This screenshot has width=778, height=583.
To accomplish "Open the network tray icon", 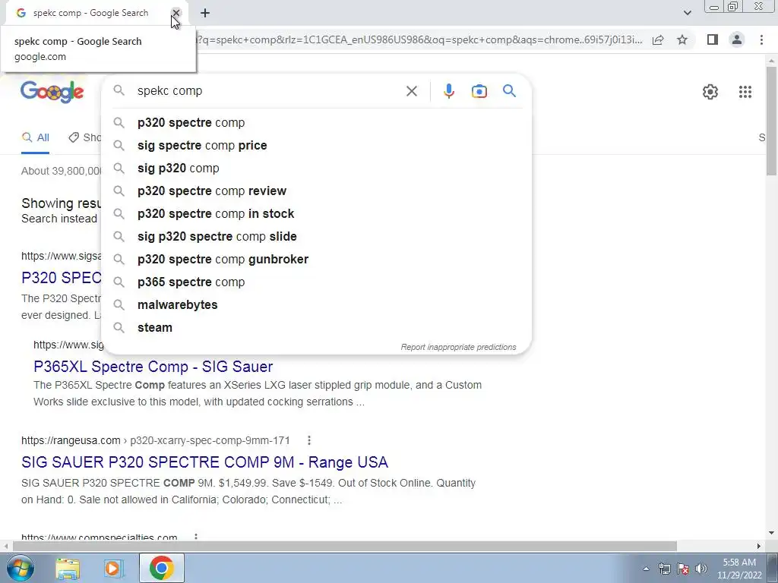I will click(664, 569).
